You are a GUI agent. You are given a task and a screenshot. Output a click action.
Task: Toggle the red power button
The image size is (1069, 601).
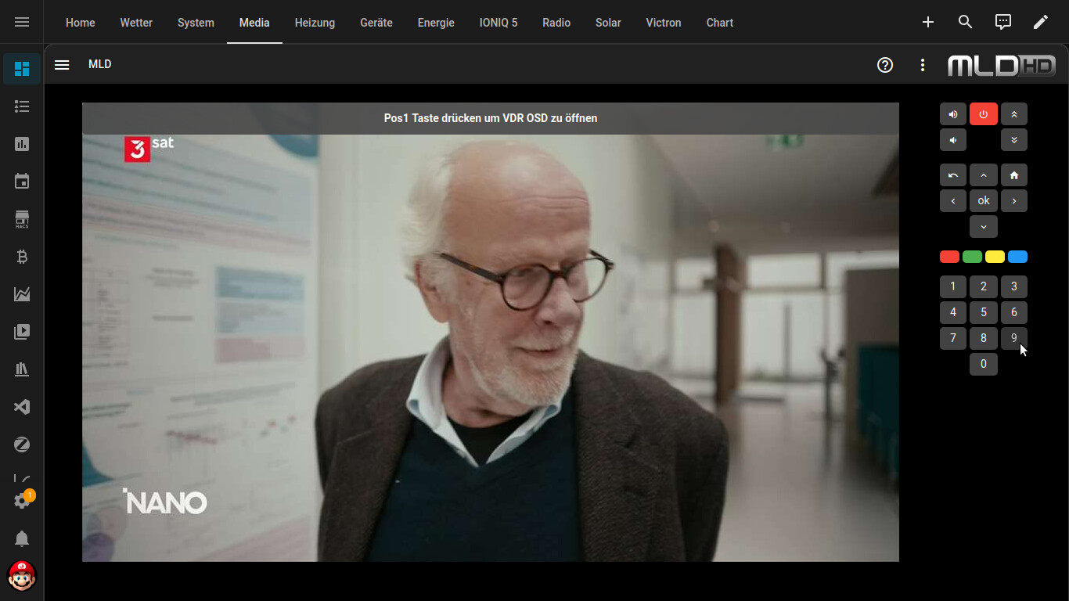[x=983, y=114]
